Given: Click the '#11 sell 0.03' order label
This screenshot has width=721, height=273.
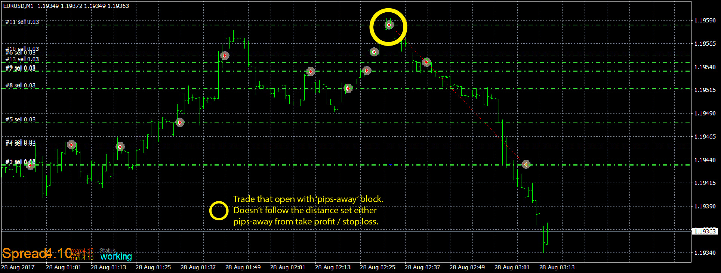Looking at the screenshot, I should 22,22.
